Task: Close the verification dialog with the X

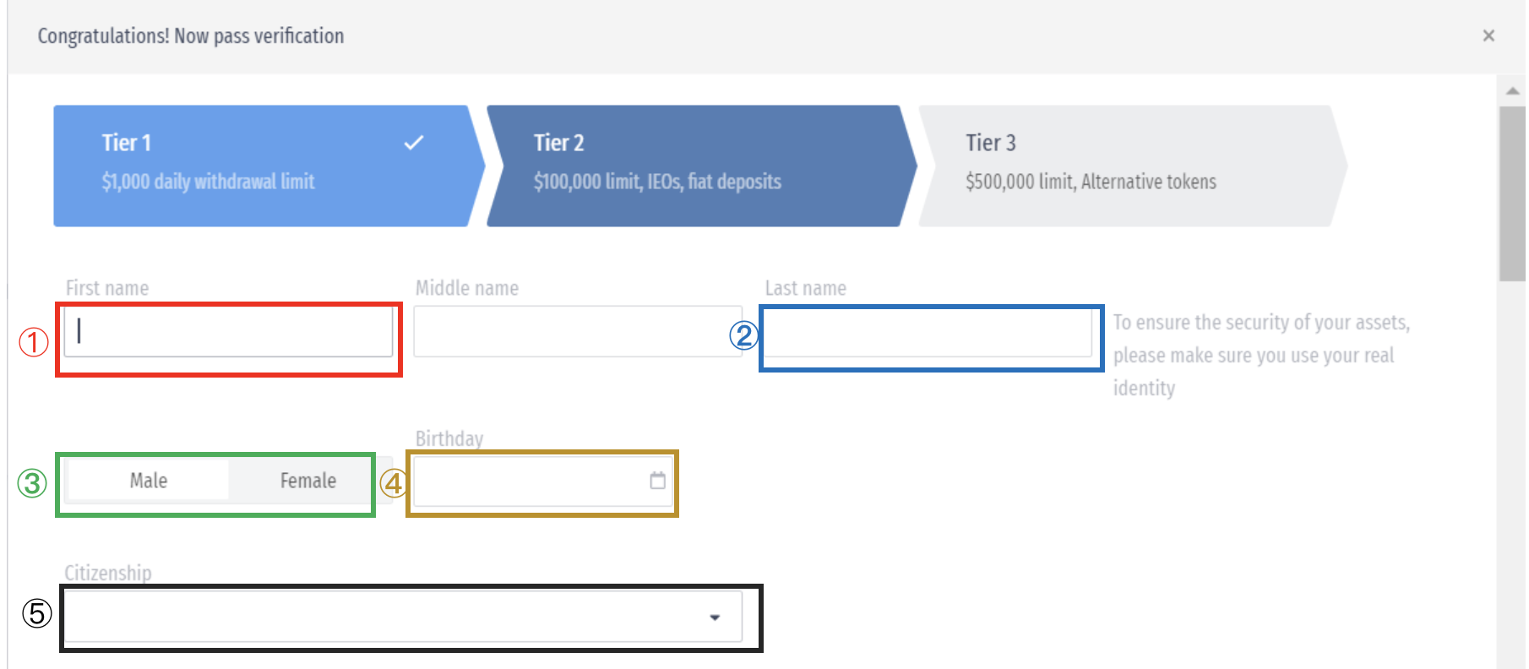Action: point(1488,35)
